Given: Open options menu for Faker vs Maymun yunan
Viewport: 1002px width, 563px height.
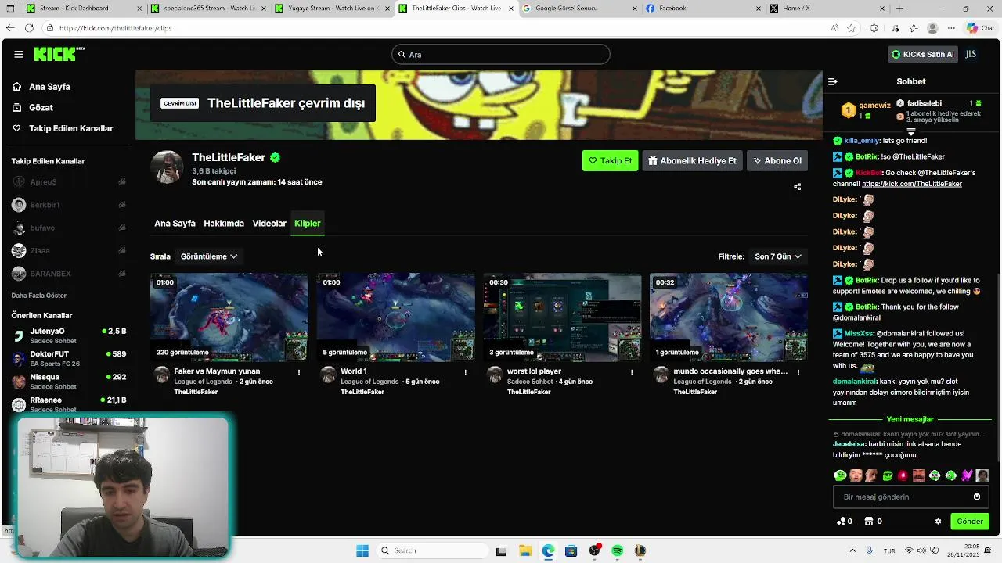Looking at the screenshot, I should pos(299,372).
